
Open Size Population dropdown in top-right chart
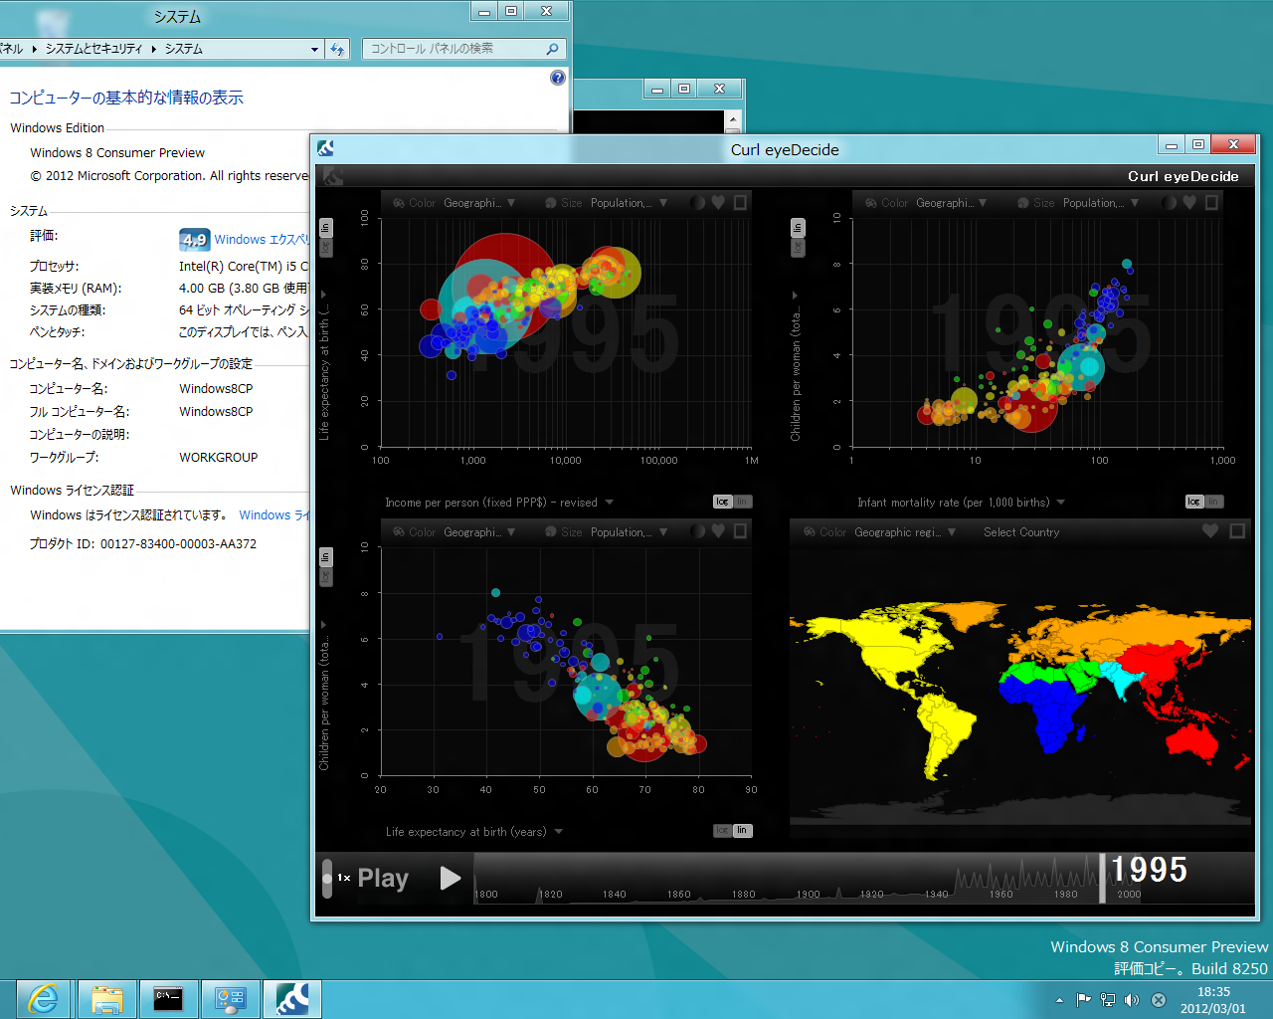pos(1135,203)
